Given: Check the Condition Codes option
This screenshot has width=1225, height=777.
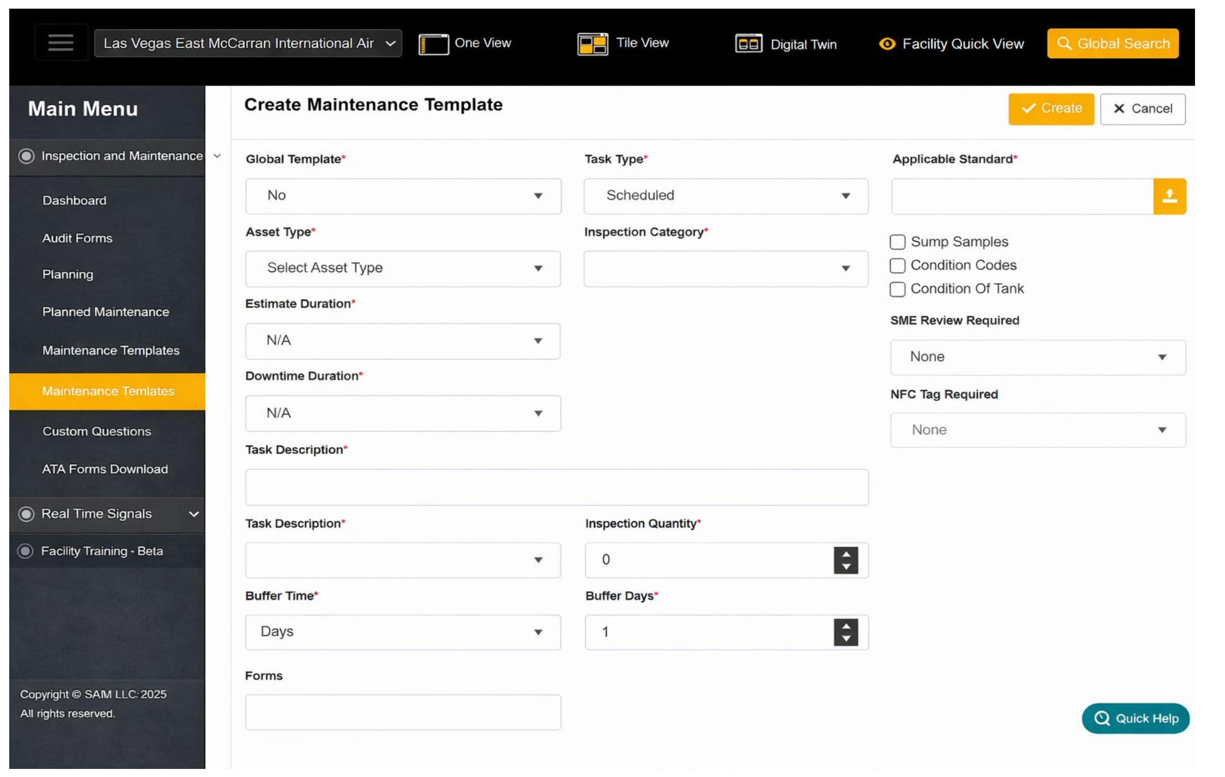Looking at the screenshot, I should pyautogui.click(x=898, y=266).
